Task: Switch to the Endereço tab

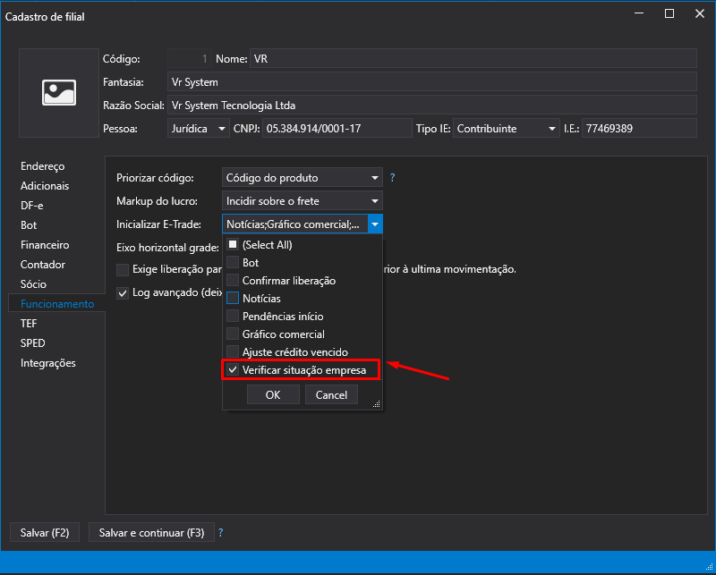Action: pyautogui.click(x=43, y=166)
